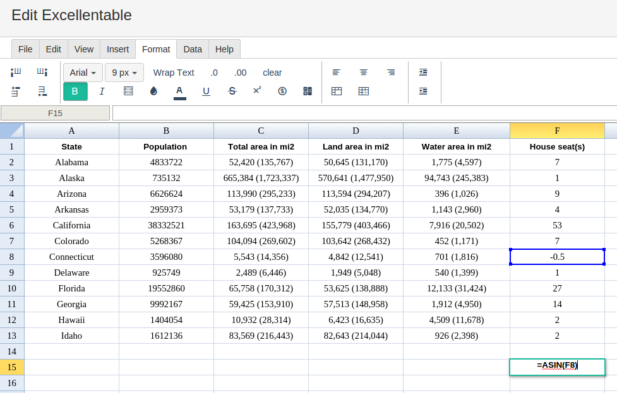Click the Wrap Text button
Viewport: 617px width, 393px height.
click(x=174, y=73)
